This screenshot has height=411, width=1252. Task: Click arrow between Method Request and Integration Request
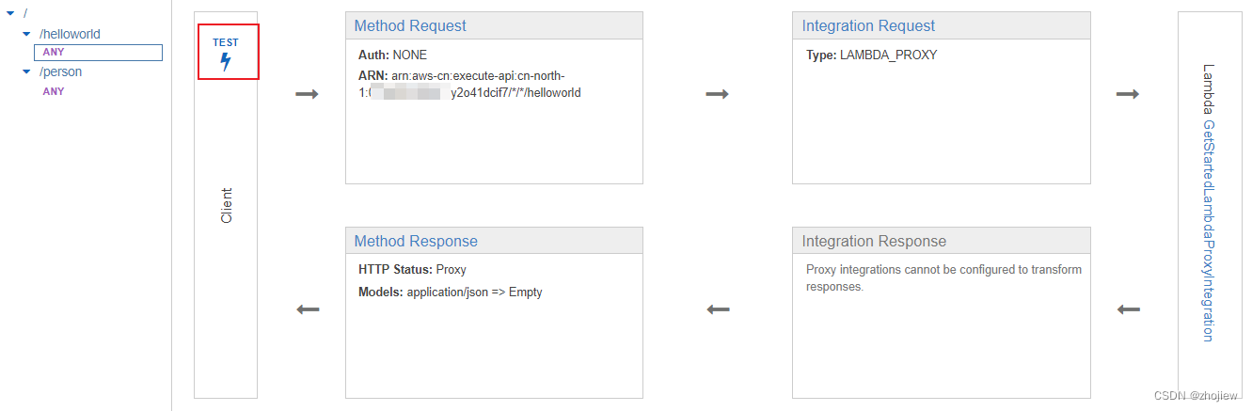(x=717, y=94)
